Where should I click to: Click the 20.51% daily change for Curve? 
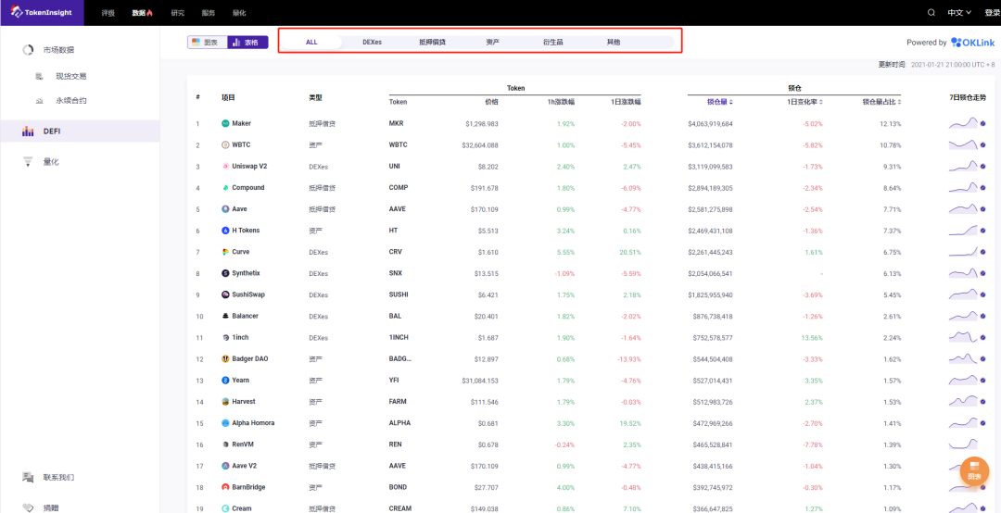click(629, 252)
